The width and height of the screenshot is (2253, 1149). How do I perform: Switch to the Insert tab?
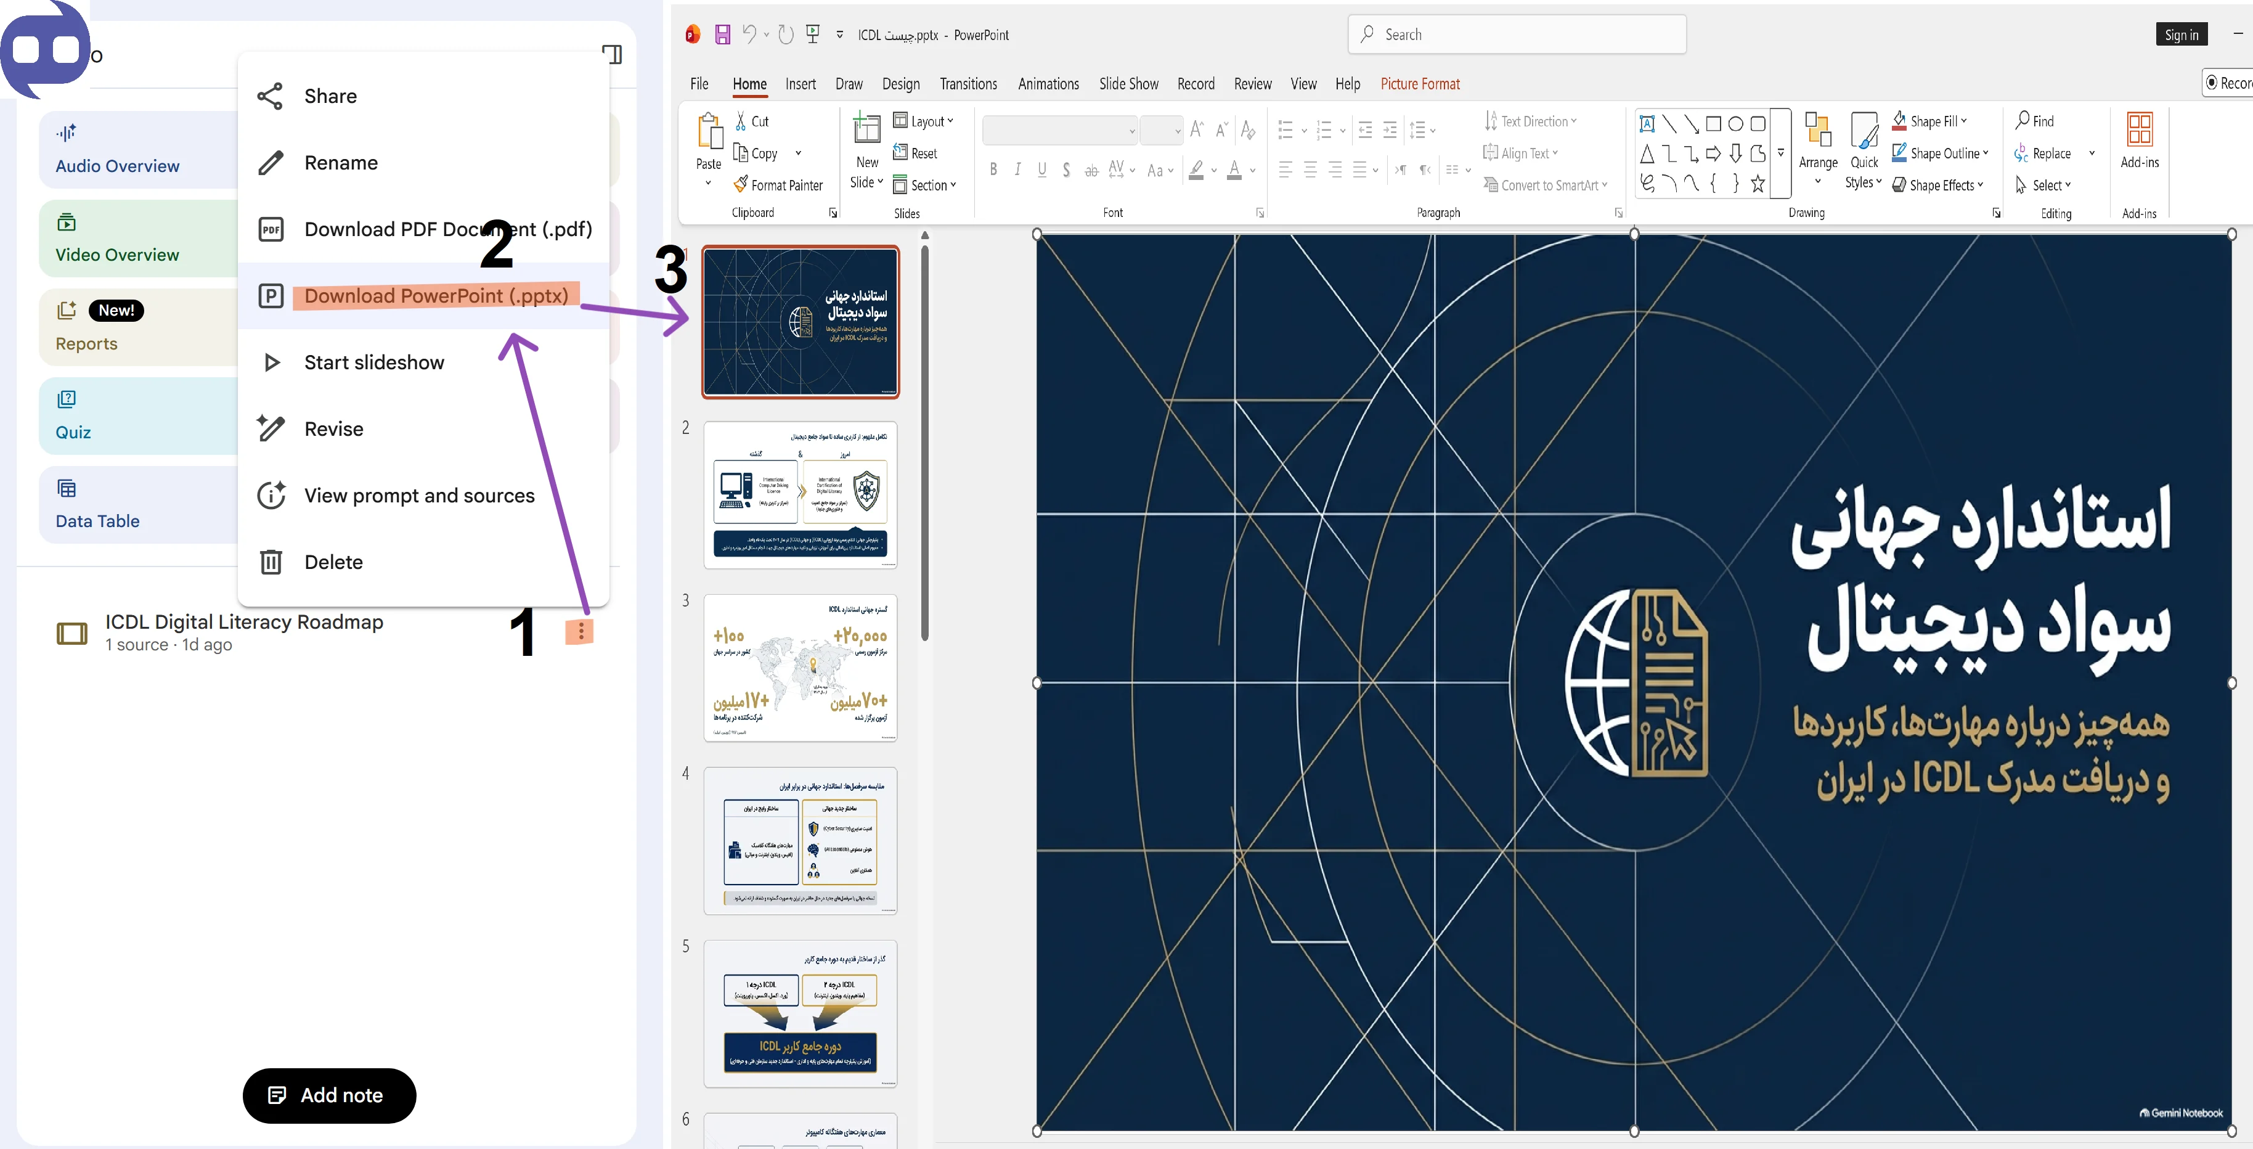801,84
